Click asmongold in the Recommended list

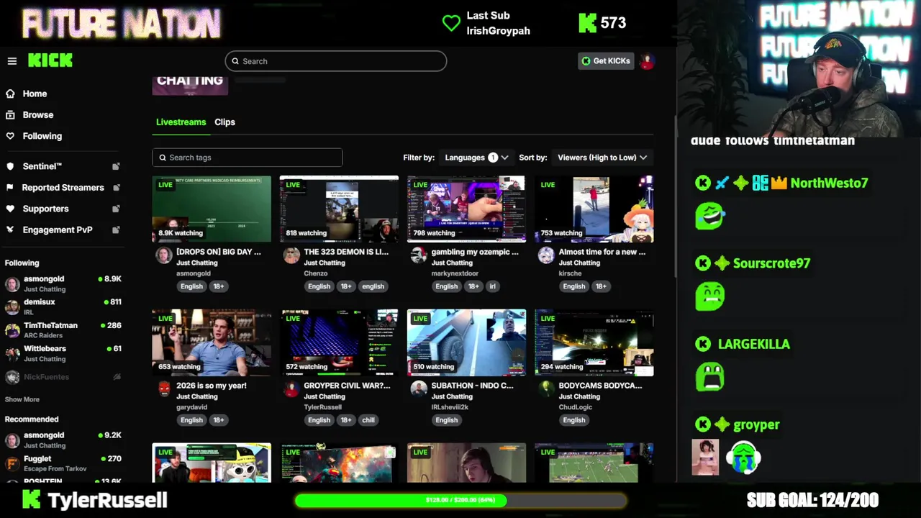(x=44, y=435)
